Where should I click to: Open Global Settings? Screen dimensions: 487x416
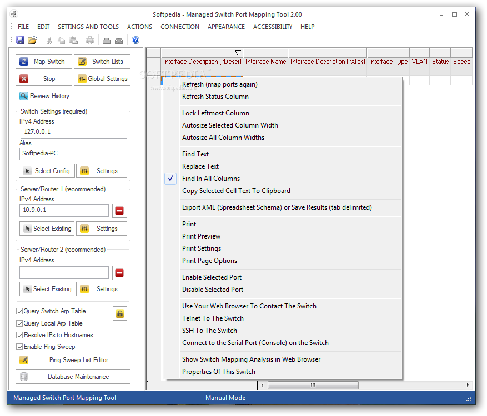pyautogui.click(x=102, y=79)
